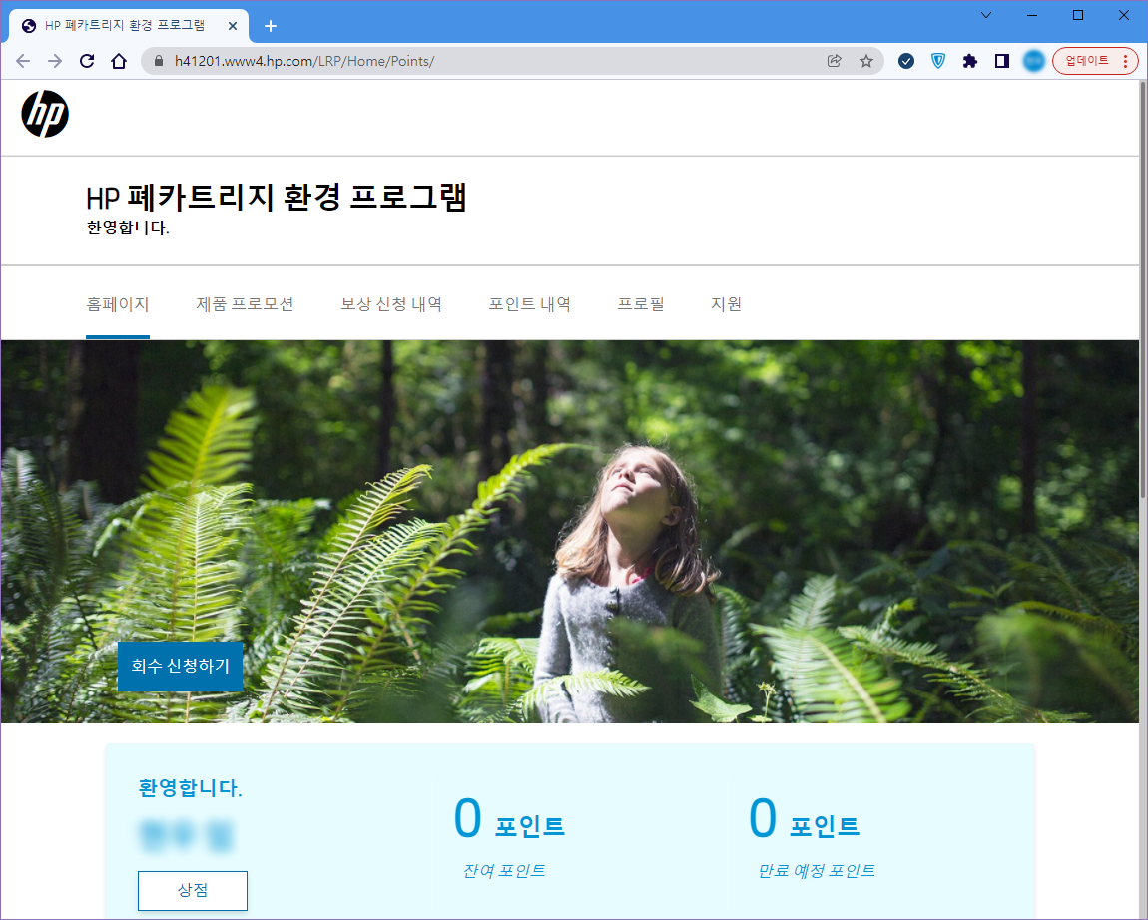The height and width of the screenshot is (920, 1148).
Task: Click the 잔여 포인트 label
Action: (504, 871)
